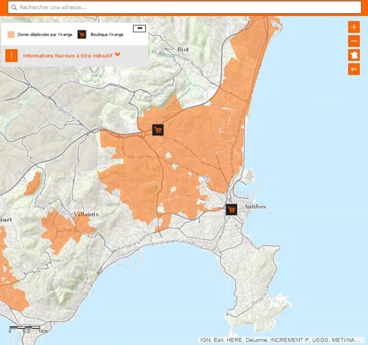This screenshot has width=368, height=345.
Task: Click the 'Bd-Charles-Guillaumont' road label
Action: tap(177, 244)
